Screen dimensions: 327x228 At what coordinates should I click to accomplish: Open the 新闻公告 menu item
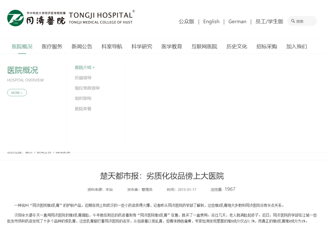(82, 46)
